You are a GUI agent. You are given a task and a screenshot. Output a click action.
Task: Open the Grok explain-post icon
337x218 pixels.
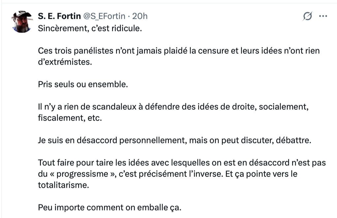coord(307,16)
